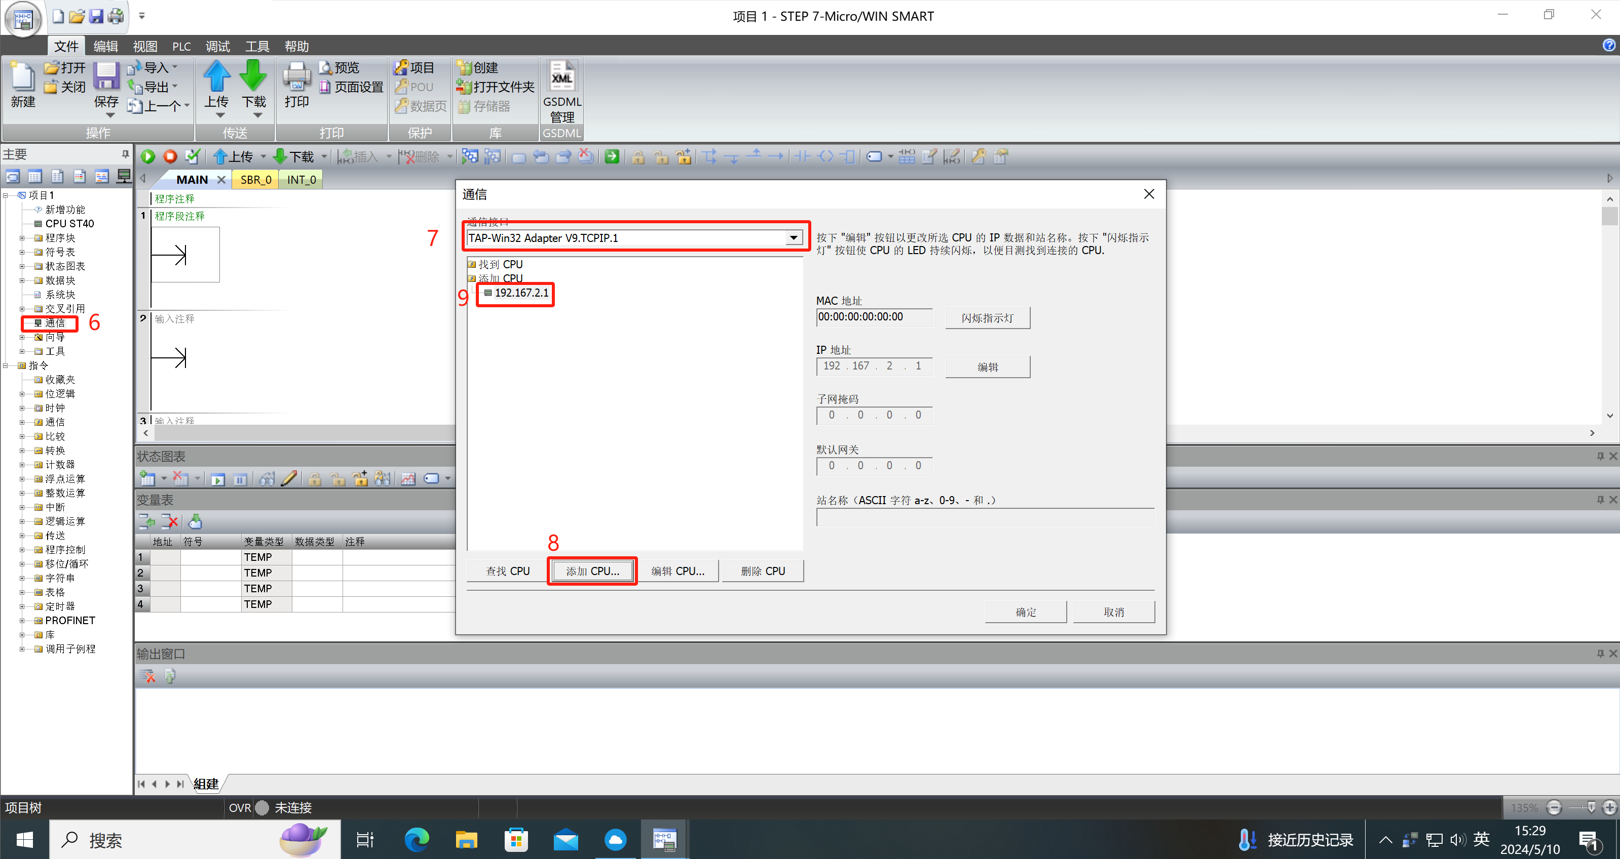Click the clear output icon in 输出窗口
This screenshot has height=859, width=1620.
148,676
